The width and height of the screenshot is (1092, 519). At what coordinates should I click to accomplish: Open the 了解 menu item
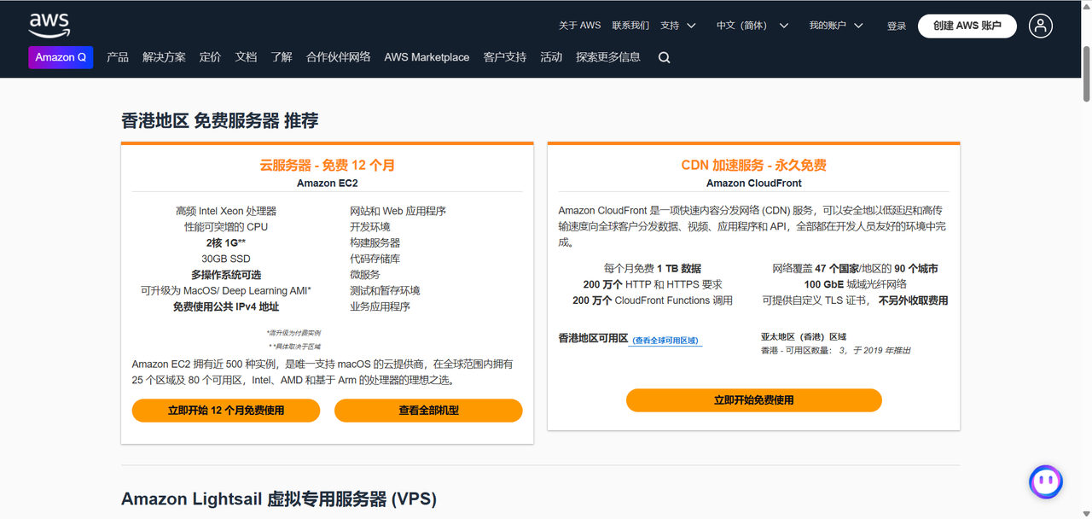click(x=282, y=57)
